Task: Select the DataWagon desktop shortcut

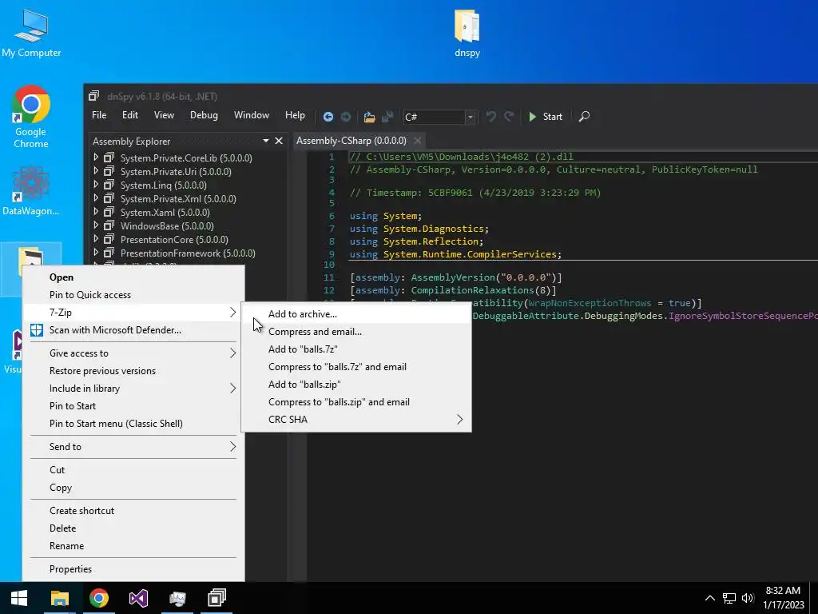Action: coord(31,190)
